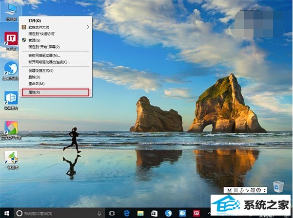Expand the system tray hidden icons arrow
This screenshot has height=218, width=293.
(209, 213)
